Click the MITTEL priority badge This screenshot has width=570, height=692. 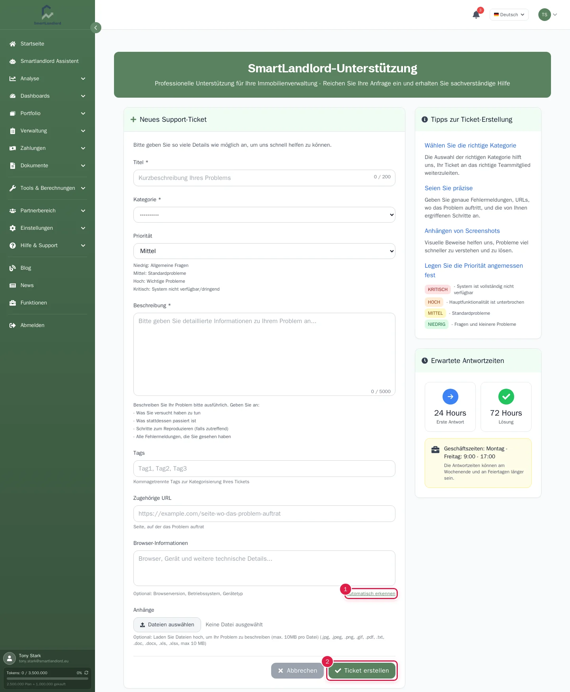click(435, 313)
